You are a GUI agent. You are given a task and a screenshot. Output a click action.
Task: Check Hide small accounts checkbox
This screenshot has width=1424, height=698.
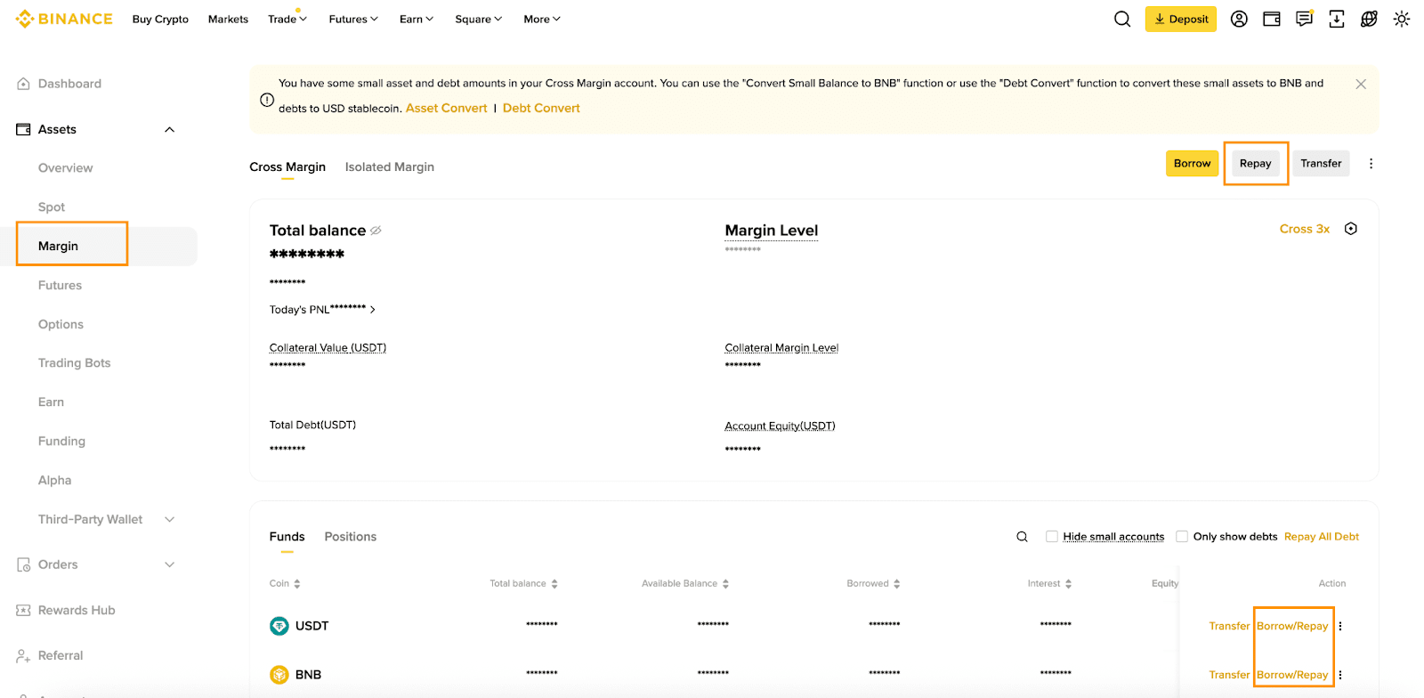1052,537
